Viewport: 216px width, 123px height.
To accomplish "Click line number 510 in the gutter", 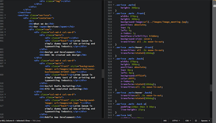I will point(110,22).
